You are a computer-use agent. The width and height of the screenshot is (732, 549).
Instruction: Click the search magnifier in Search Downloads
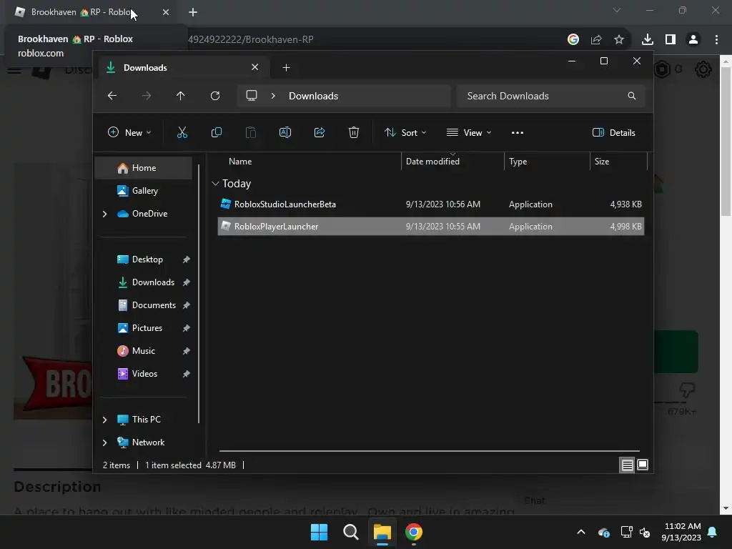(x=632, y=96)
